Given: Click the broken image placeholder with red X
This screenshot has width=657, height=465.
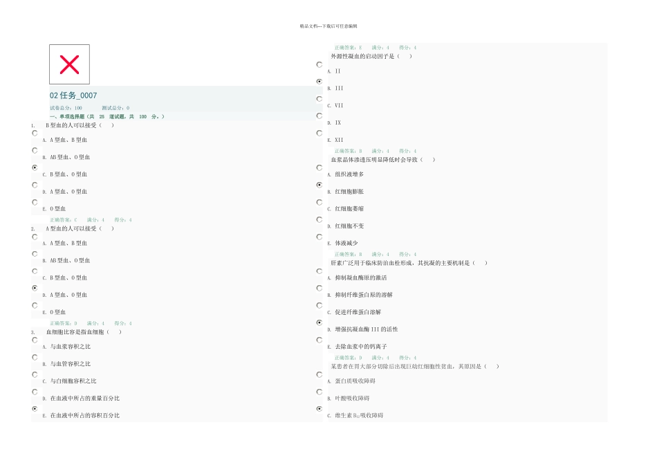Looking at the screenshot, I should (x=69, y=64).
